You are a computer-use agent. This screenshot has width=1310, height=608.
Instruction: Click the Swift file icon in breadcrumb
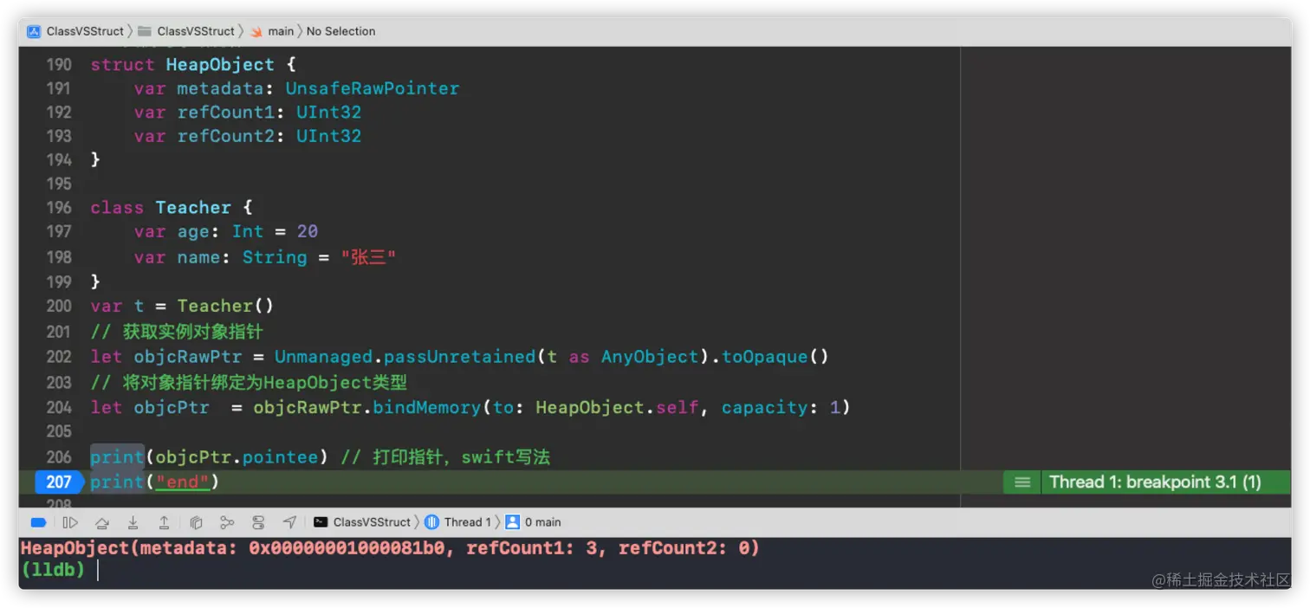coord(256,31)
